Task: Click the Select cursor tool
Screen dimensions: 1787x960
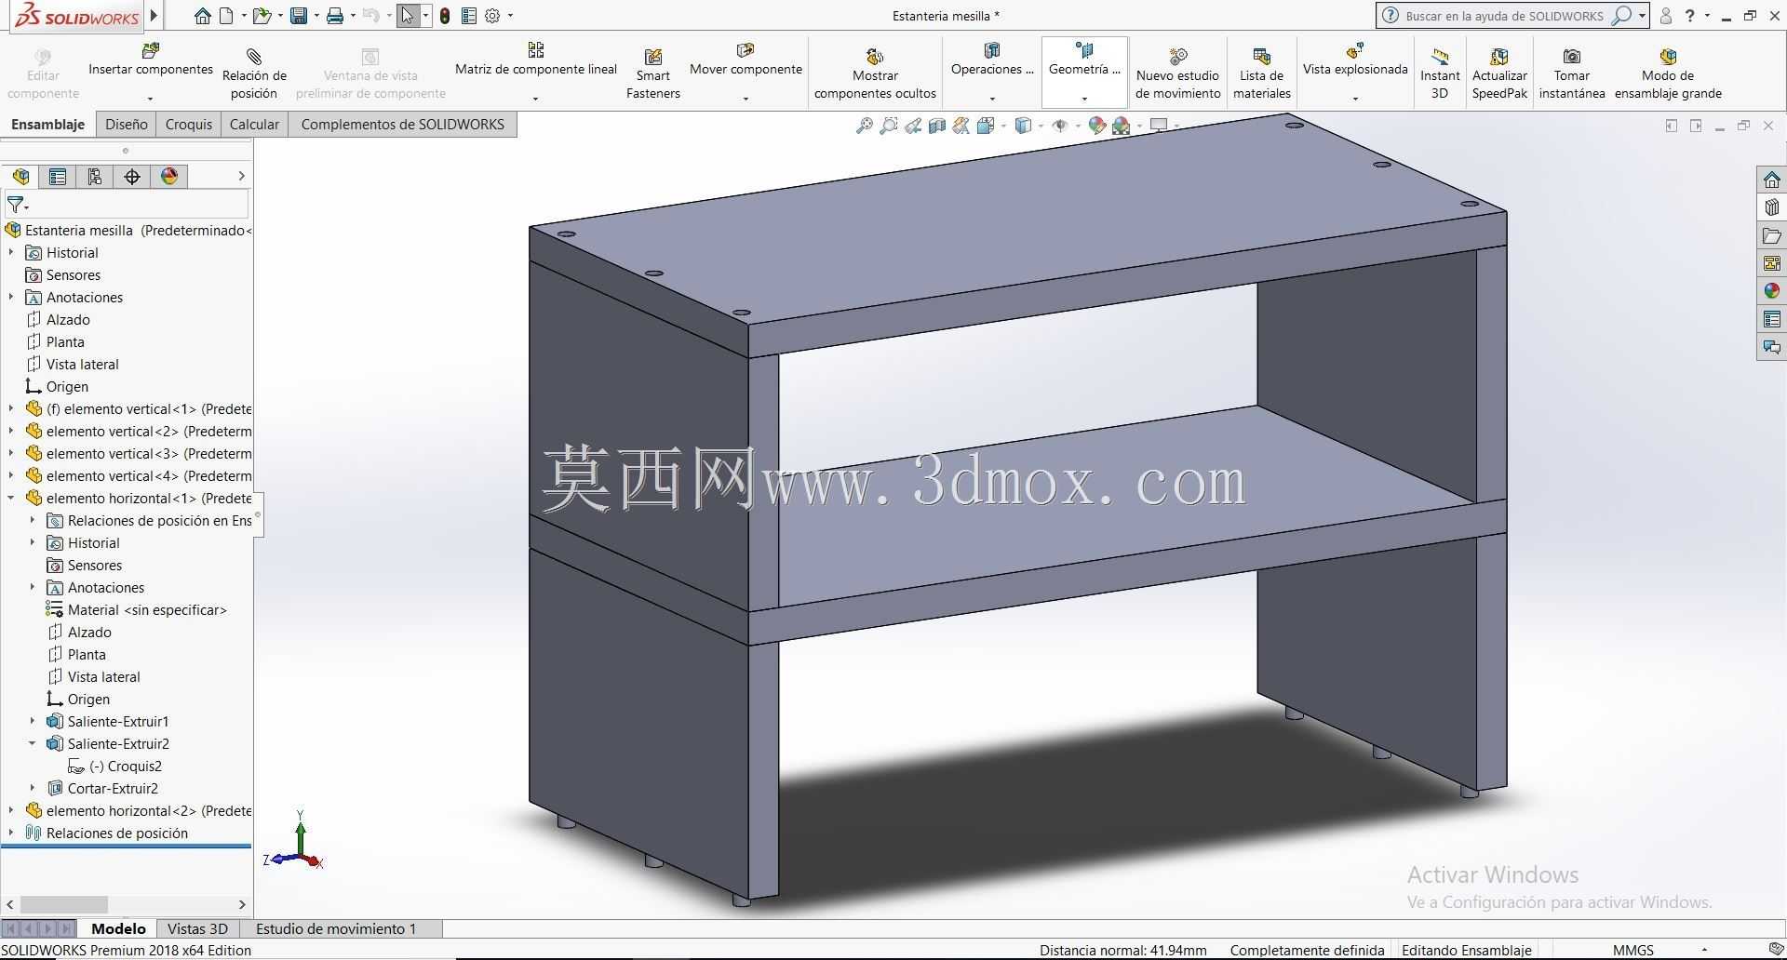Action: tap(408, 16)
